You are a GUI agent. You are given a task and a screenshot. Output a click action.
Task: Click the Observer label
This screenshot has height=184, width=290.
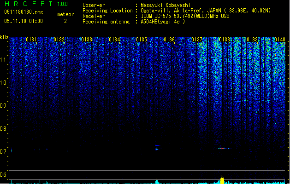point(94,5)
